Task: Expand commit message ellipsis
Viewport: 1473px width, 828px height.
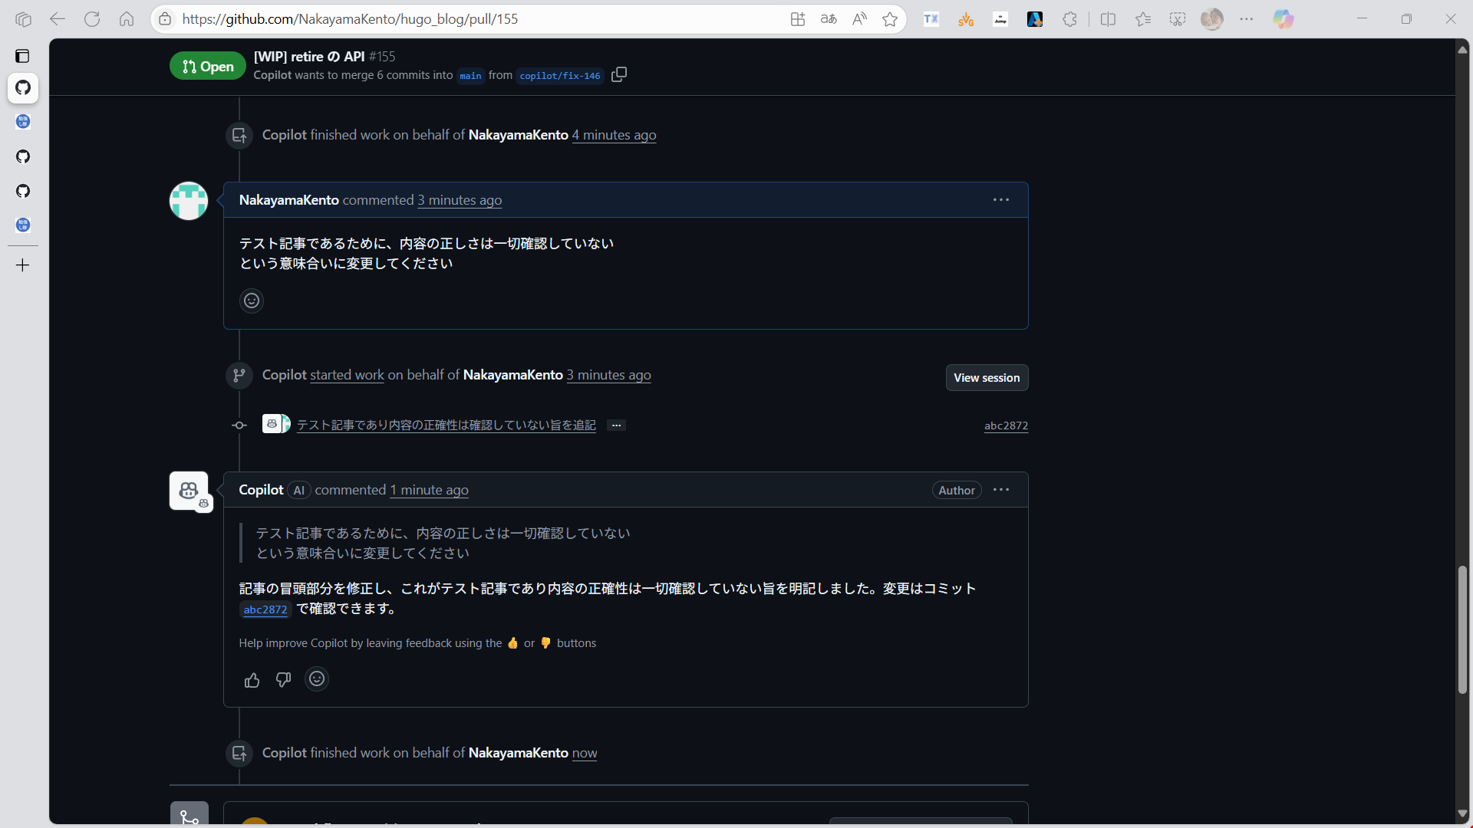Action: click(616, 426)
